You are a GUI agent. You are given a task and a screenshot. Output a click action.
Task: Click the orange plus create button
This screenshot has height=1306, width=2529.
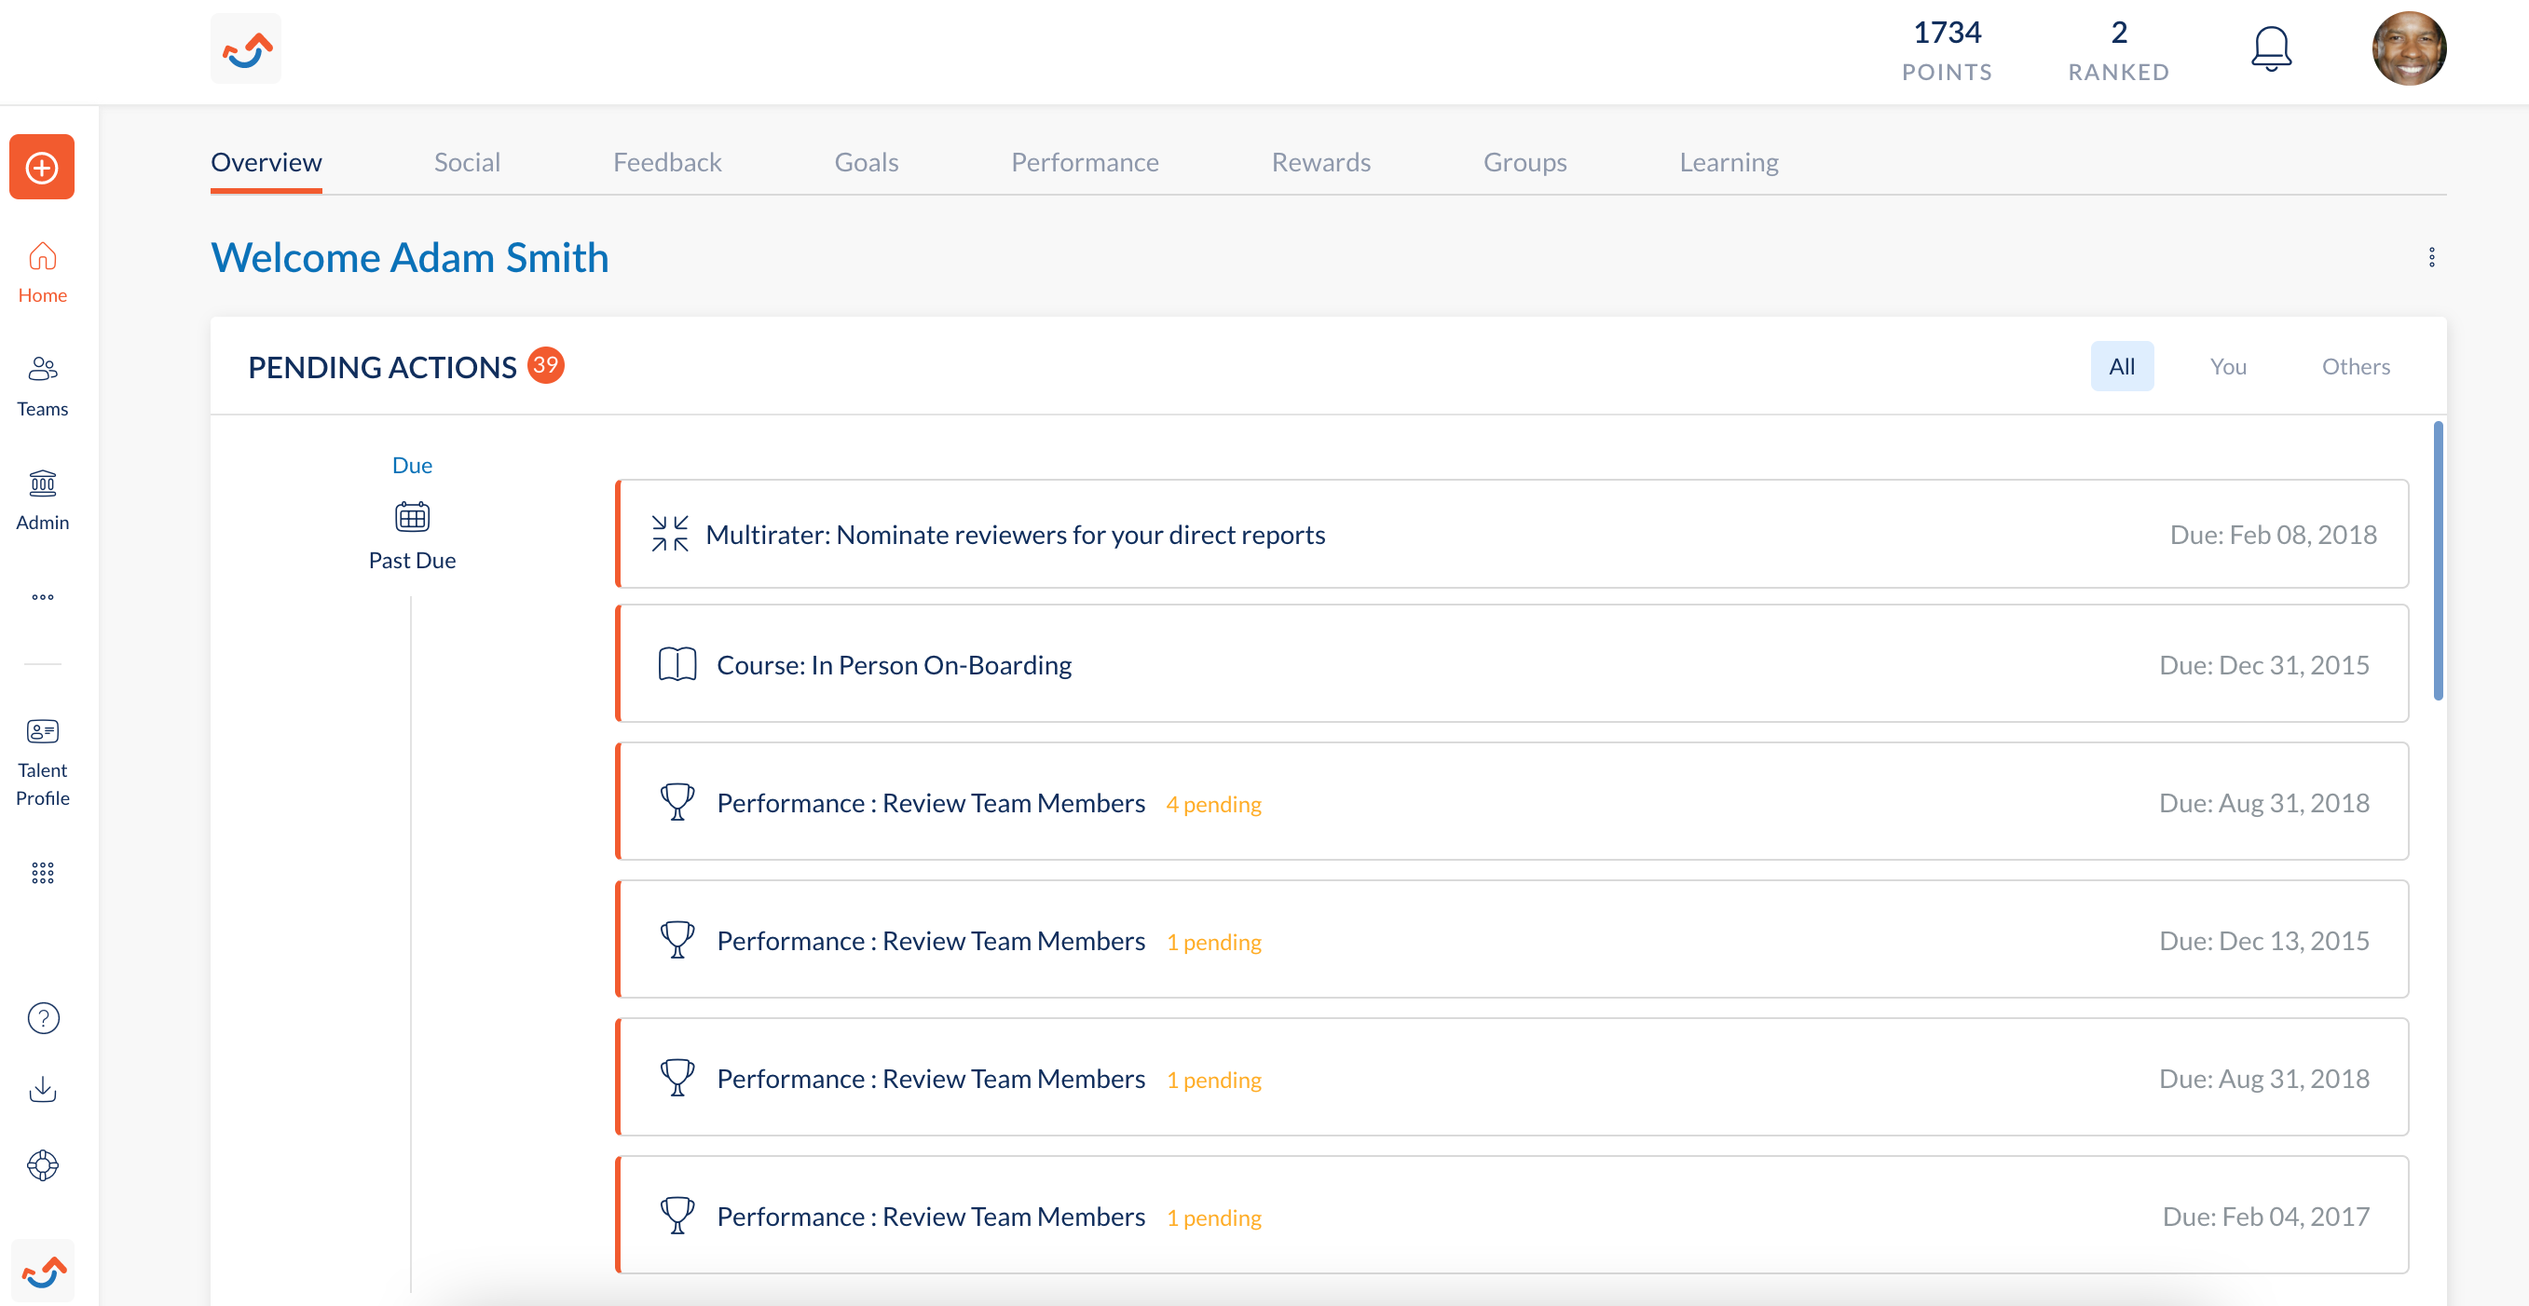pyautogui.click(x=41, y=168)
